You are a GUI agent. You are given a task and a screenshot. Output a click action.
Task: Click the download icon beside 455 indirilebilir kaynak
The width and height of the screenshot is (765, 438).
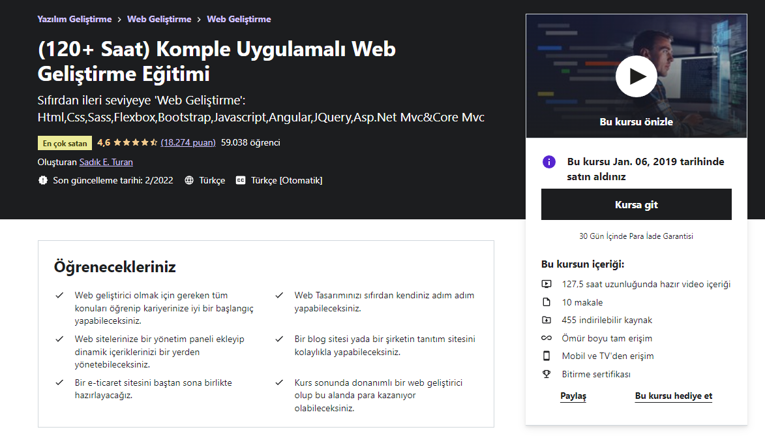click(x=547, y=320)
